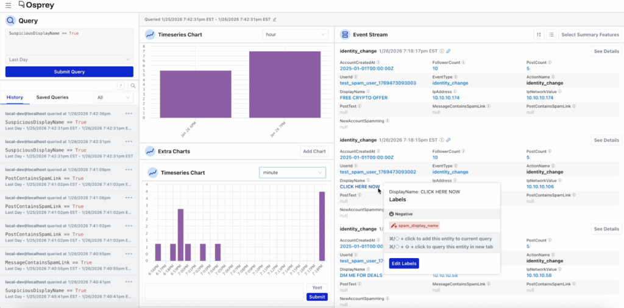The height and width of the screenshot is (308, 624).
Task: Click the list view icon in Event Stream header
Action: 551,35
